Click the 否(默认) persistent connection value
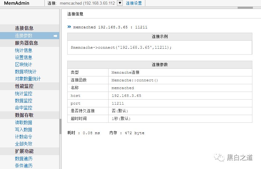 coord(120,111)
